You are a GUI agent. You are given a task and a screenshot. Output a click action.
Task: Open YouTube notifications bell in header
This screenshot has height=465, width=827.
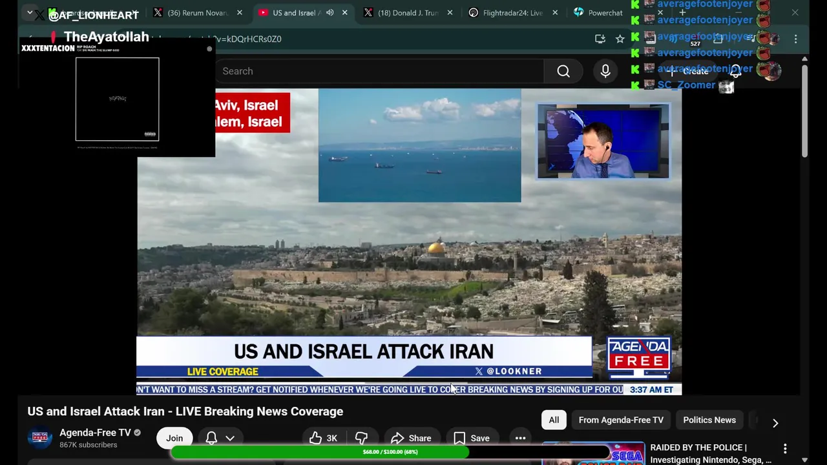[x=735, y=71]
